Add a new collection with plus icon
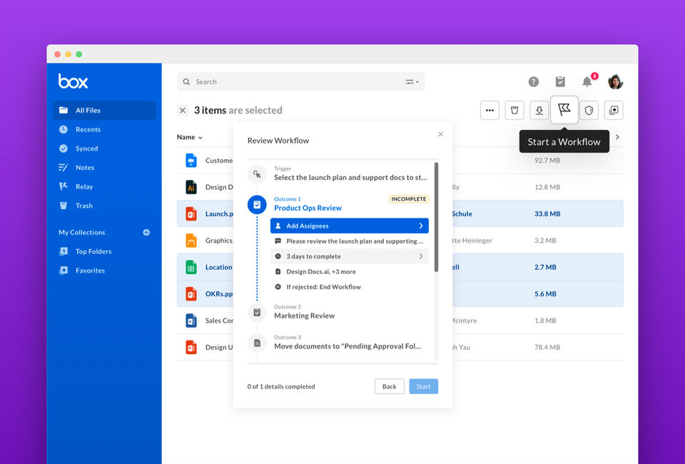The width and height of the screenshot is (685, 464). (146, 233)
